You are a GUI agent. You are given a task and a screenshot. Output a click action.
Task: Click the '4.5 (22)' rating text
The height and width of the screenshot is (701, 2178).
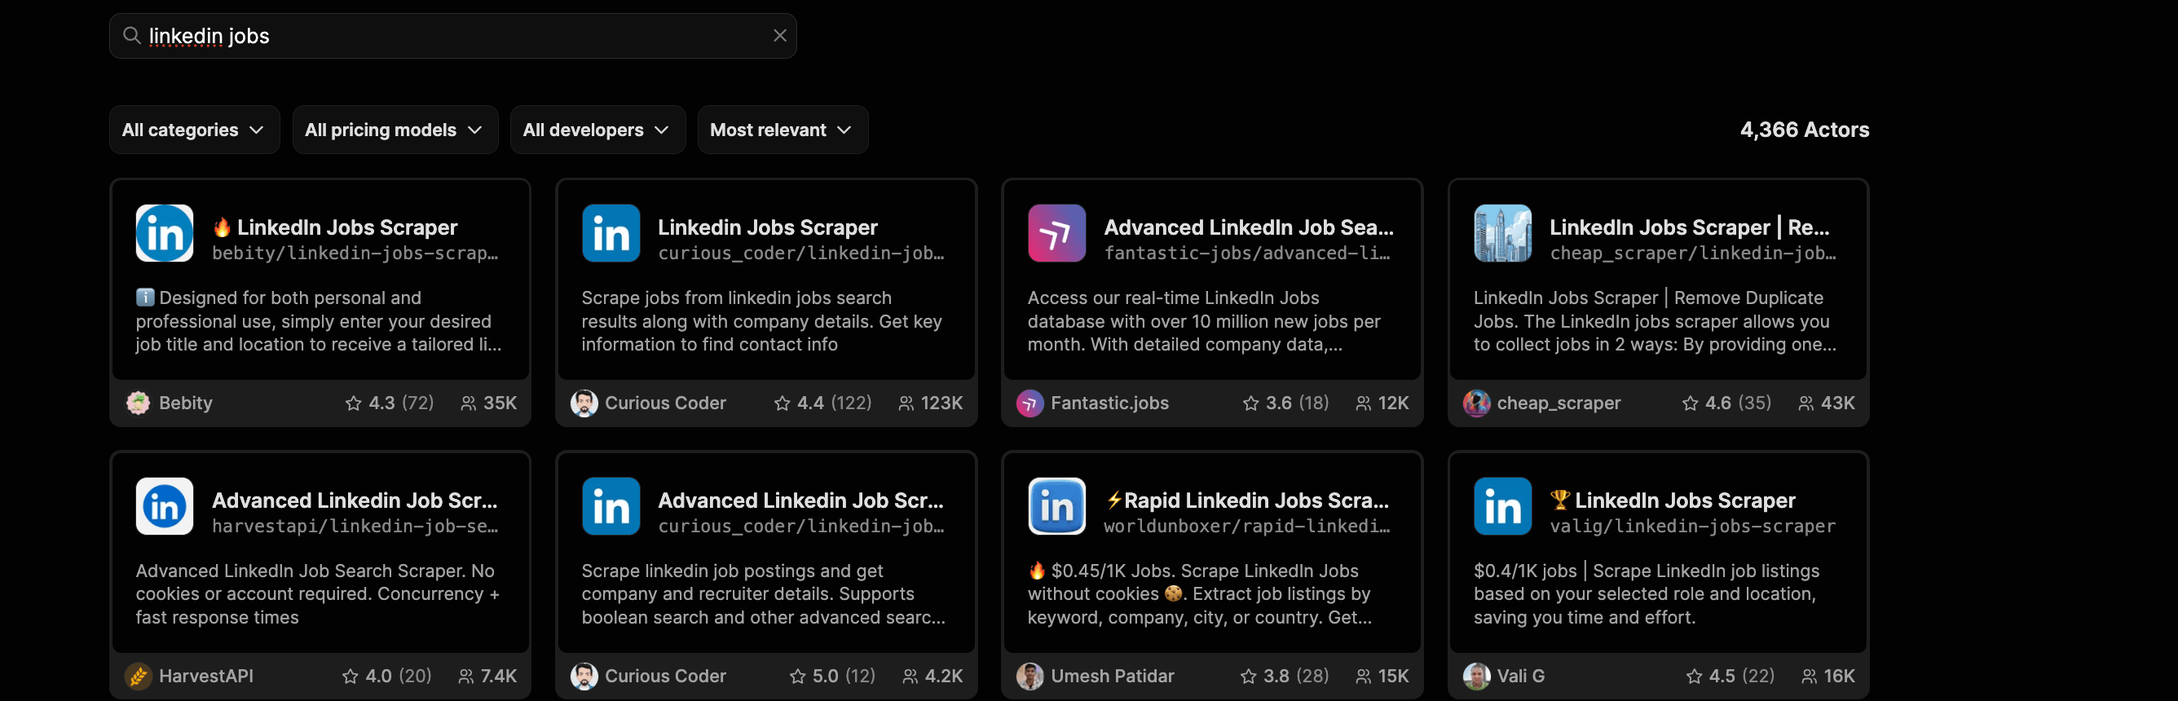1741,677
